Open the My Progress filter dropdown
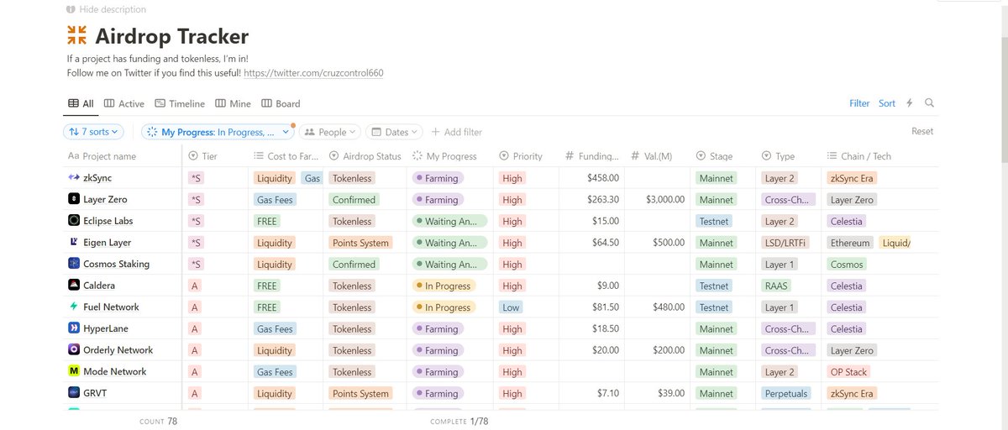The width and height of the screenshot is (1008, 430). [218, 132]
